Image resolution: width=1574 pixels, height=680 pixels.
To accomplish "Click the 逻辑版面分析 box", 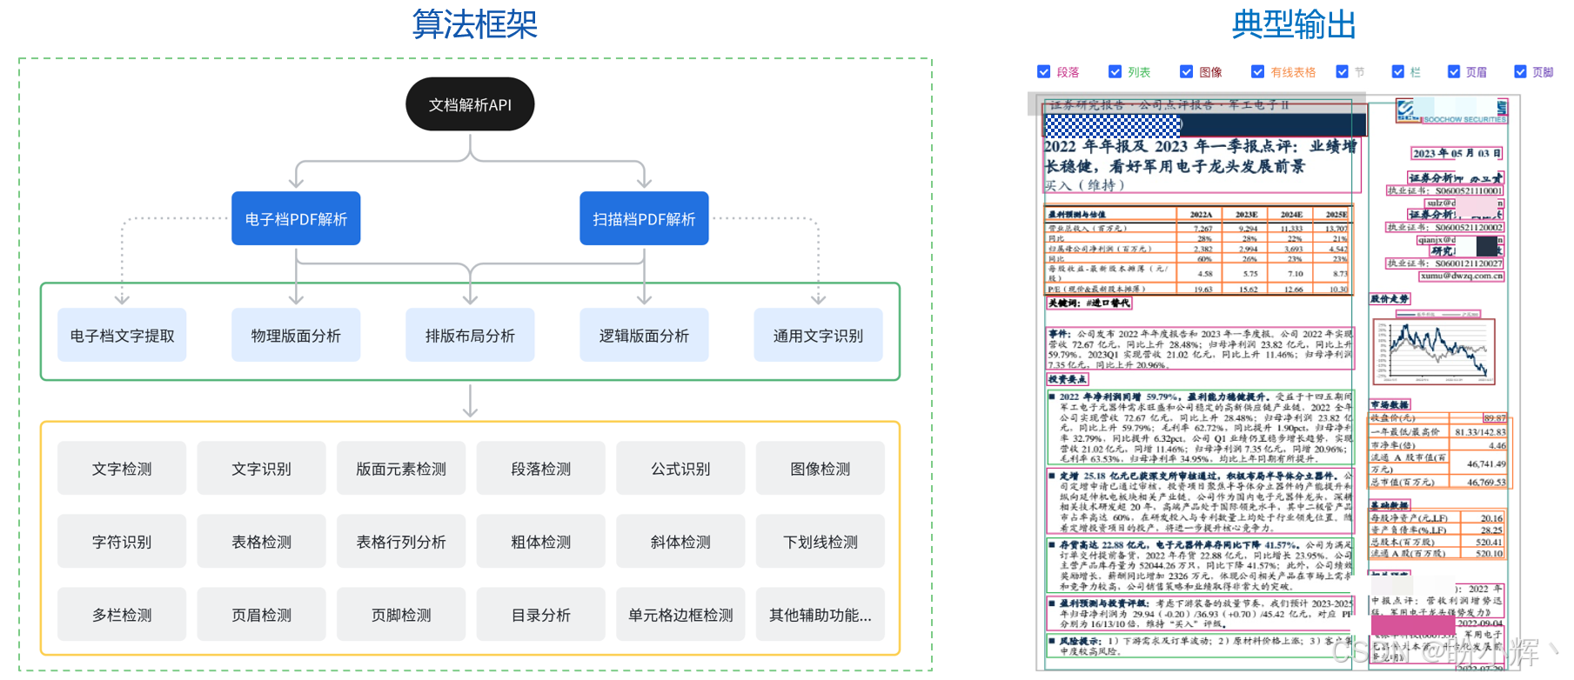I will tap(644, 335).
